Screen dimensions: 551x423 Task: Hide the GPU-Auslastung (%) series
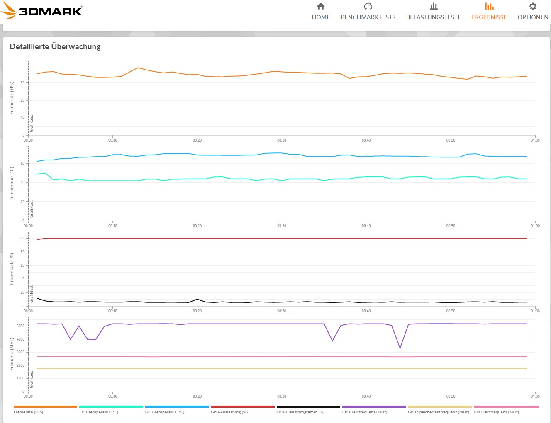coord(229,412)
